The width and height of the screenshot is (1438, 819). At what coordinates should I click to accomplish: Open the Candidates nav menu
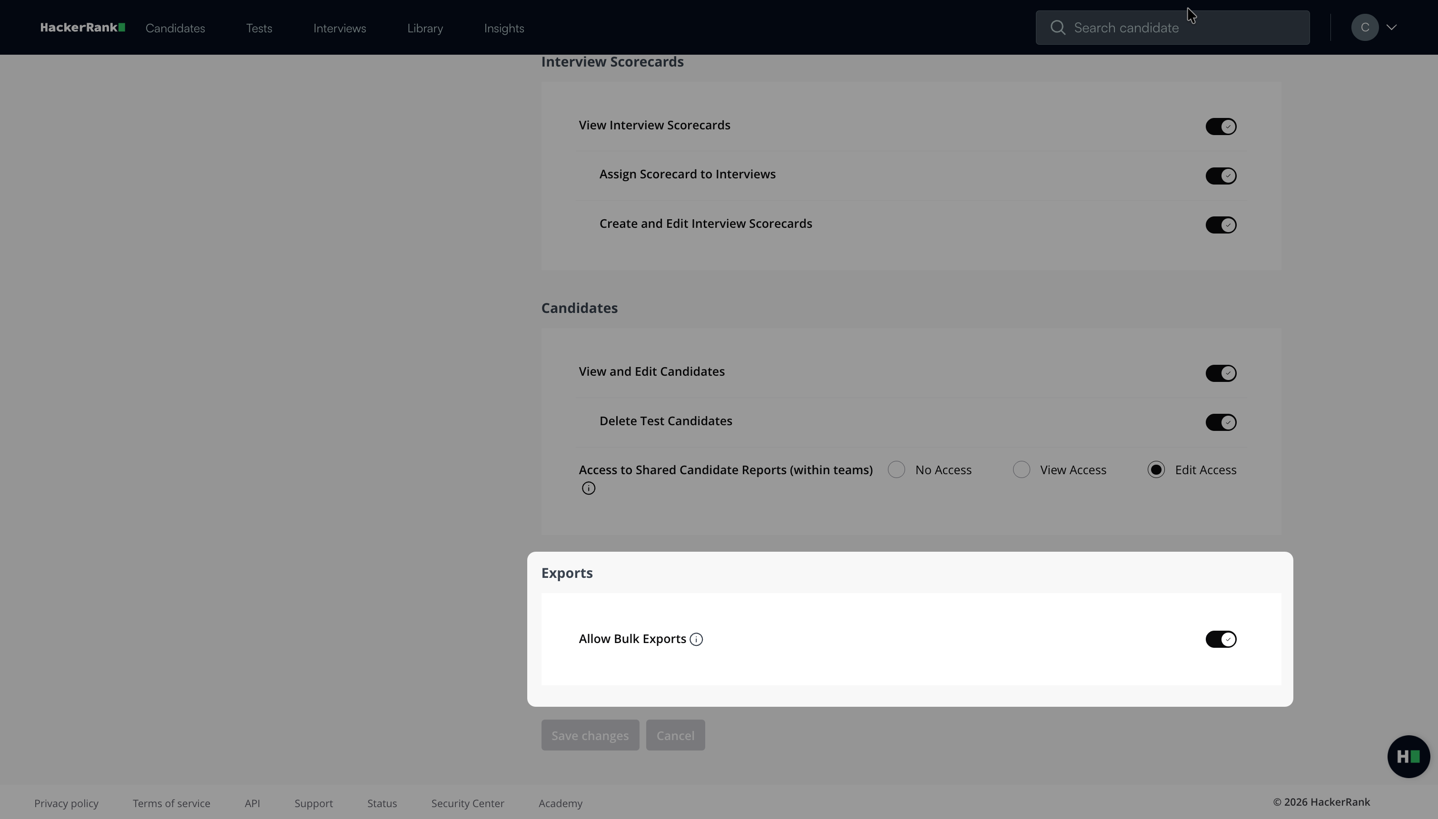click(x=175, y=28)
